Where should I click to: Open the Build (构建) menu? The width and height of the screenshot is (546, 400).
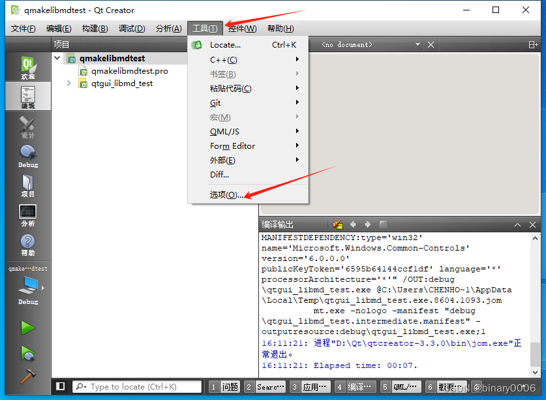(95, 29)
